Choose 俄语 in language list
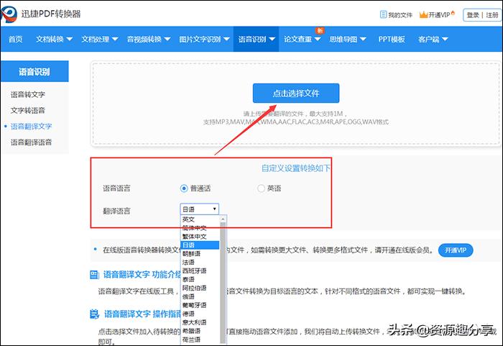The height and width of the screenshot is (346, 503). click(x=200, y=296)
